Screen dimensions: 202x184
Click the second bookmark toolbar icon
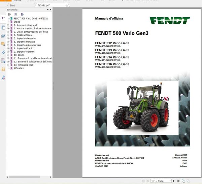click(16, 14)
